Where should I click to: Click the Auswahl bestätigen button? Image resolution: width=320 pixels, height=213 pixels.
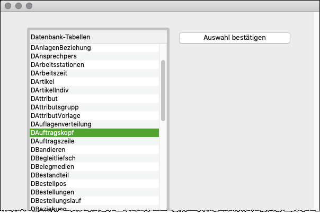[x=235, y=38]
